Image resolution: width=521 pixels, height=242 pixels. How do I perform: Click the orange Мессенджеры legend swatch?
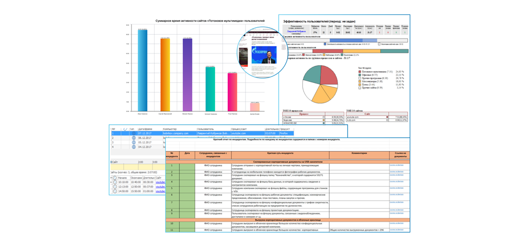[x=360, y=81]
